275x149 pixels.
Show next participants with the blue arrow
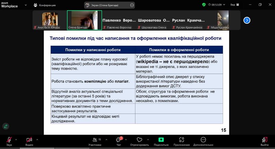pyautogui.click(x=247, y=20)
